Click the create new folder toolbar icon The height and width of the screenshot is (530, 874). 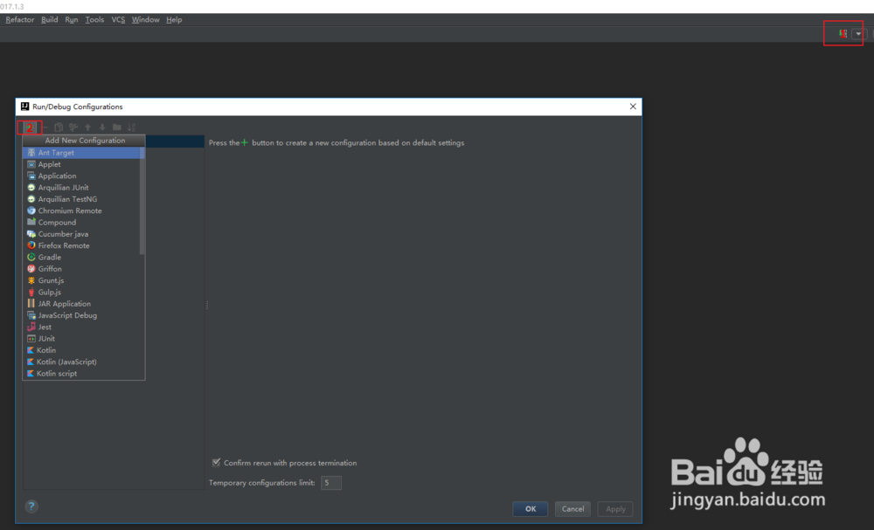[x=116, y=127]
